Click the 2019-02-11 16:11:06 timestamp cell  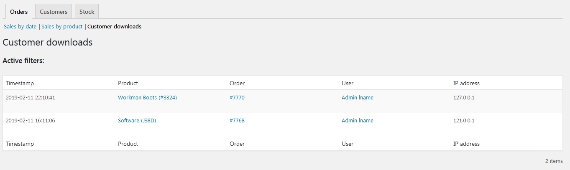coord(31,120)
